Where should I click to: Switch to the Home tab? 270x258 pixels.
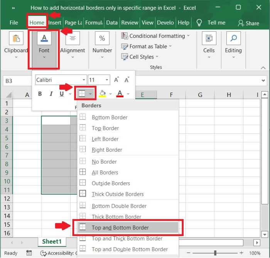click(37, 22)
